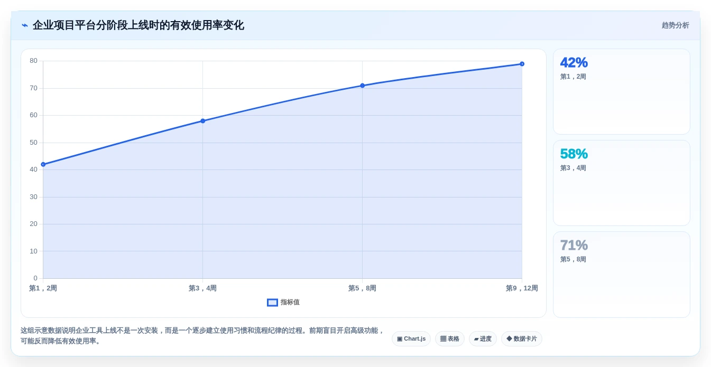Toggle the 指标值 legend color box
This screenshot has height=367, width=711.
click(x=272, y=303)
